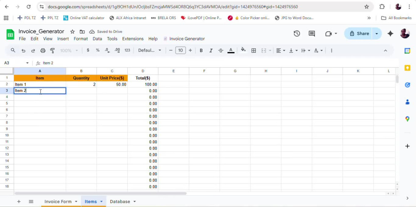This screenshot has height=207, width=416.
Task: Open the Edit menu
Action: (x=35, y=39)
